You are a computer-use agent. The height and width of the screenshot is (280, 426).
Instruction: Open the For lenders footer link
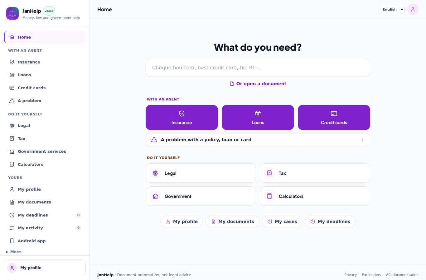(x=371, y=275)
